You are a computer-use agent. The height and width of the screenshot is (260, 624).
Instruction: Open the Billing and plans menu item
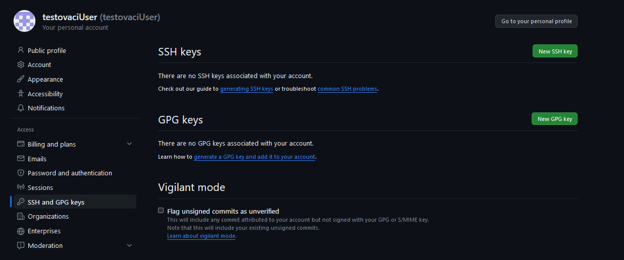coord(75,144)
